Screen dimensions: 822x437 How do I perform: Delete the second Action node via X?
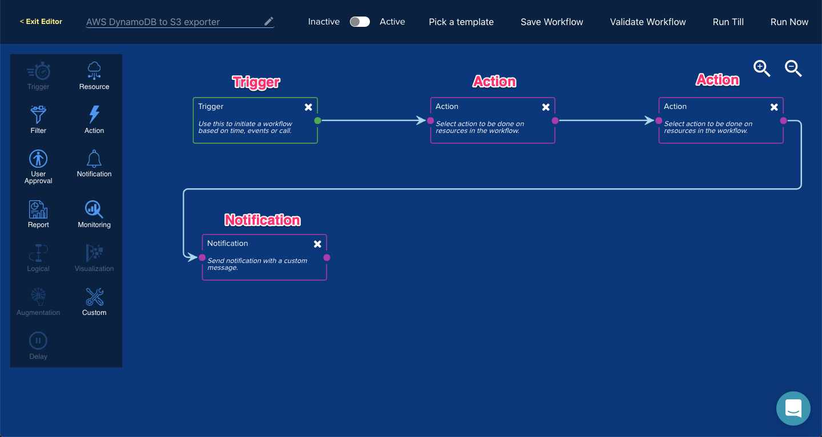tap(774, 107)
